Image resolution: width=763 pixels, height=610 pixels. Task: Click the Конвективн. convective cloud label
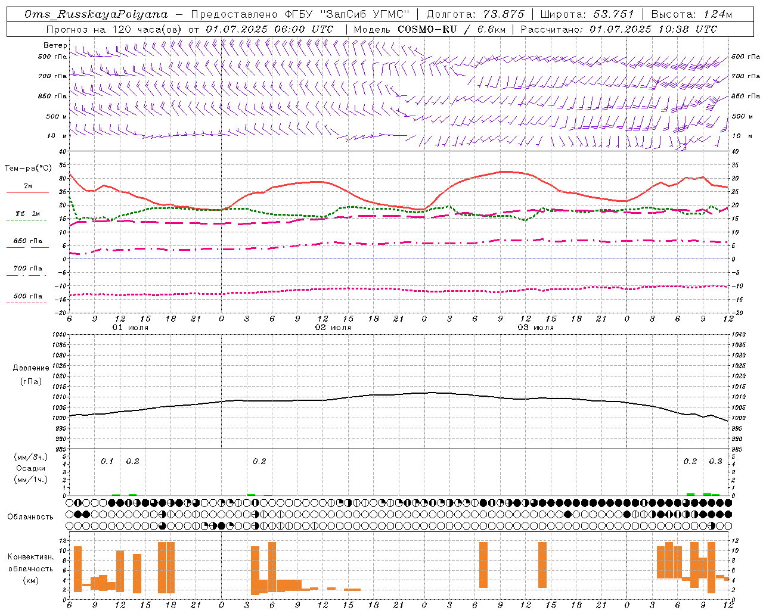click(30, 557)
